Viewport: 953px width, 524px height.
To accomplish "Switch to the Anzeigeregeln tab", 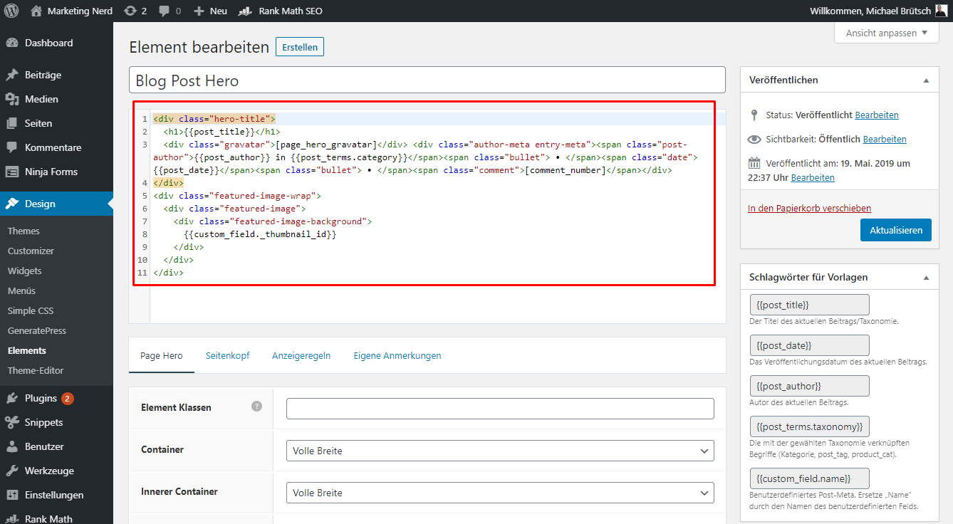I will 301,355.
